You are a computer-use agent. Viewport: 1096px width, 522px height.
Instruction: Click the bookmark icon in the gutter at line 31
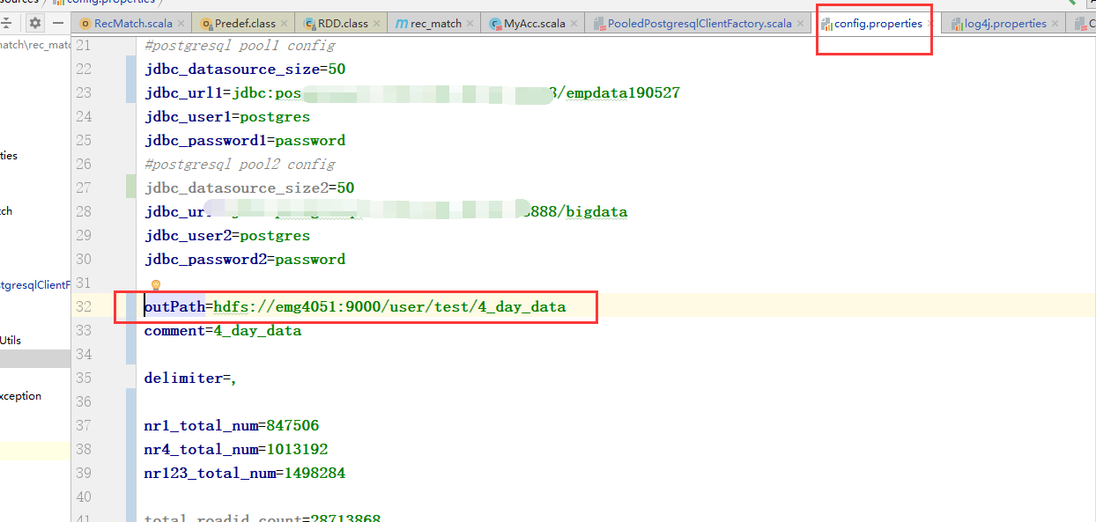156,284
